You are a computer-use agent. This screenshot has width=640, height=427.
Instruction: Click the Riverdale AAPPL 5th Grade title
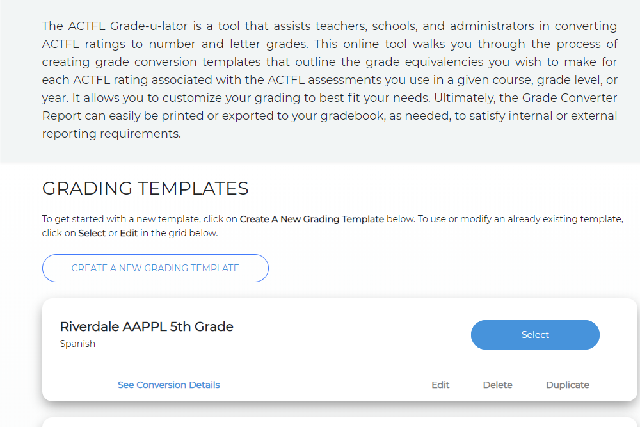click(x=147, y=326)
